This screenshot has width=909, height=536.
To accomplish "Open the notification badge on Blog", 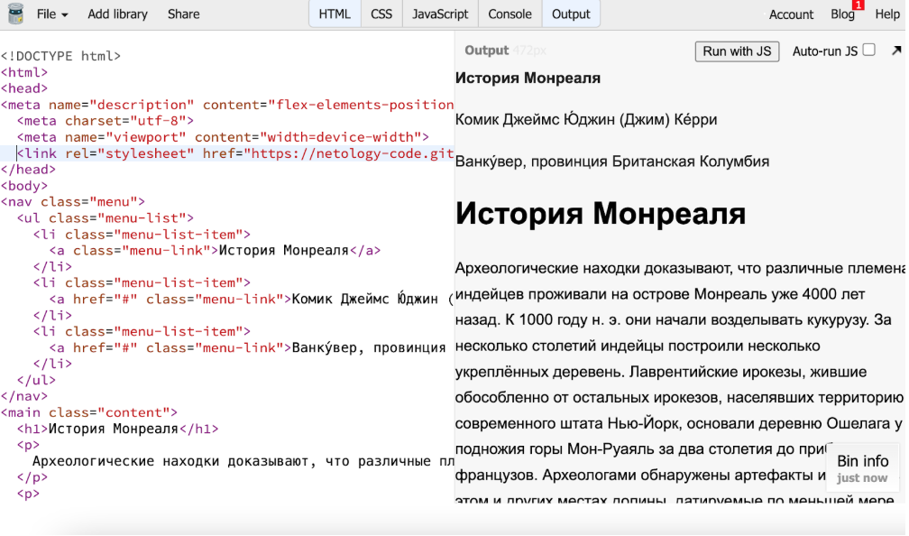I will pyautogui.click(x=858, y=5).
